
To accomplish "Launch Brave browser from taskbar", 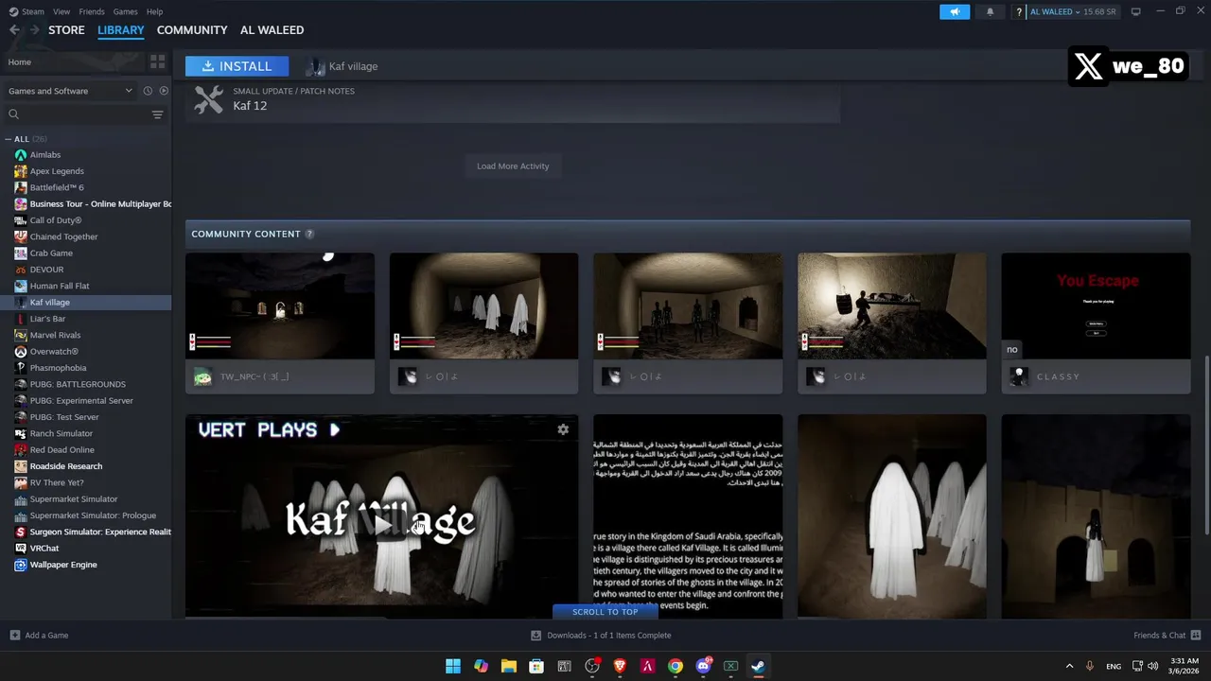I will click(x=620, y=666).
